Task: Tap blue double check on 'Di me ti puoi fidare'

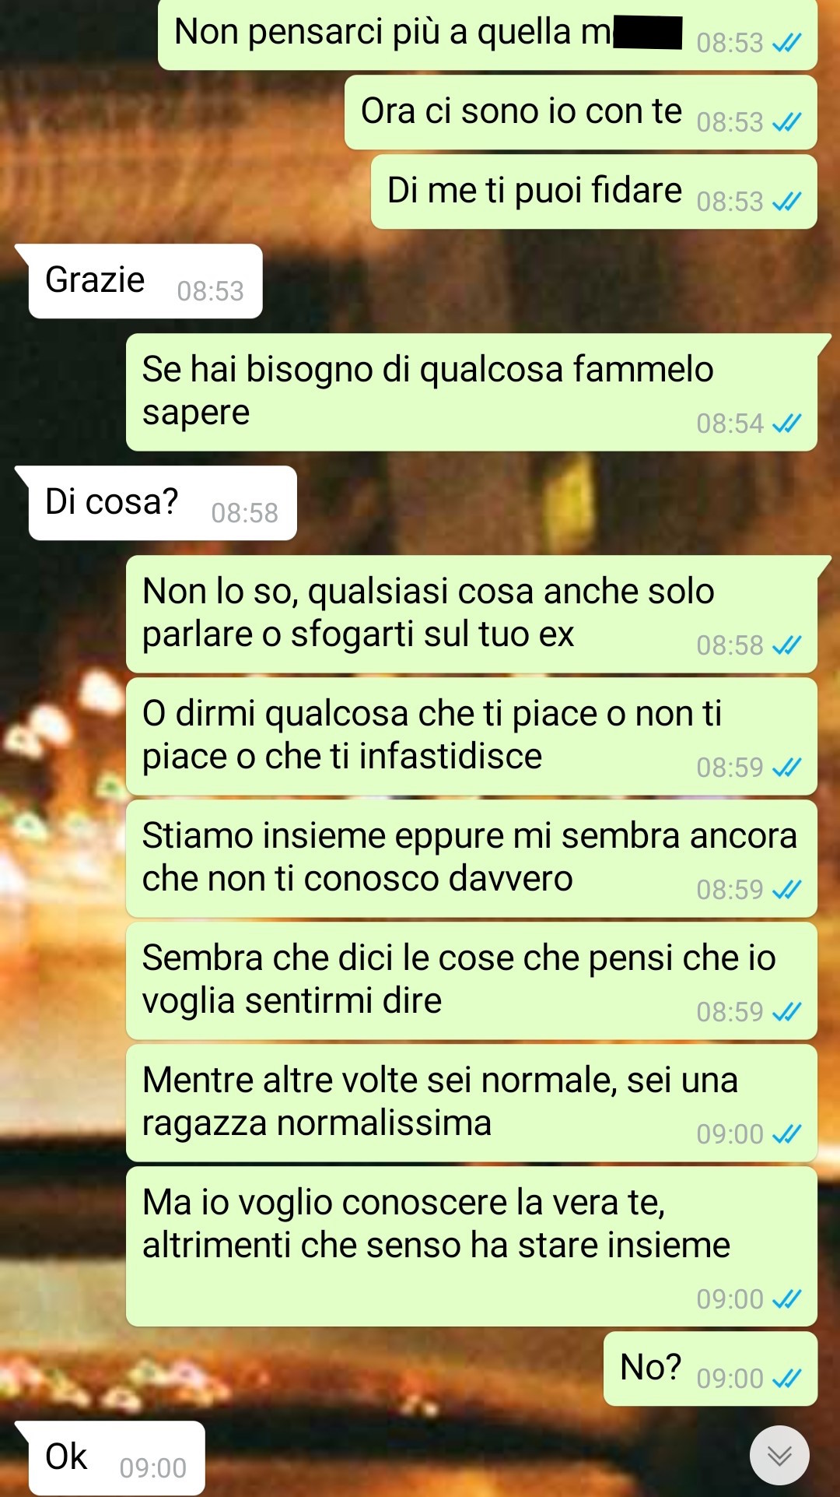Action: click(x=786, y=202)
